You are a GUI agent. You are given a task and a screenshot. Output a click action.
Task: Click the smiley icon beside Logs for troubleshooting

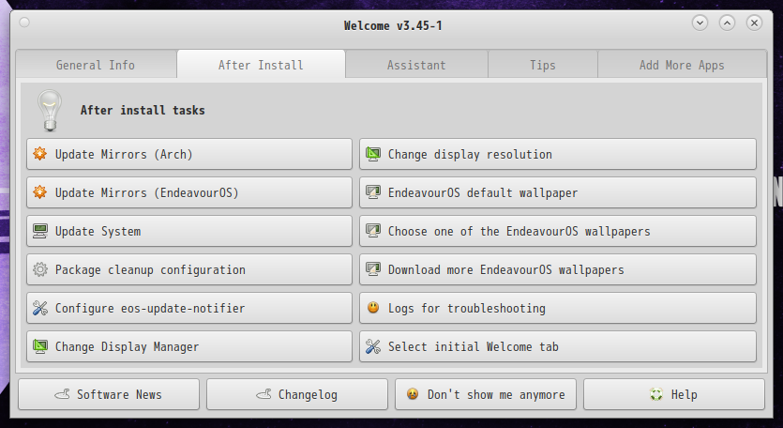(x=373, y=308)
